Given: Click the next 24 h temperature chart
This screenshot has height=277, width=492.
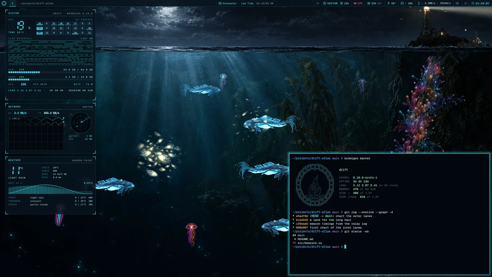Looking at the screenshot, I should 50,189.
